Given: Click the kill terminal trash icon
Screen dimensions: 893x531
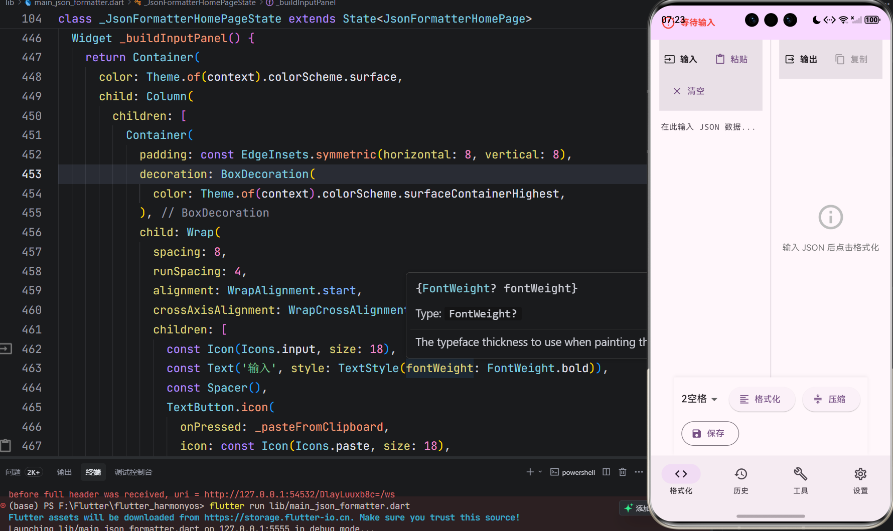Looking at the screenshot, I should pyautogui.click(x=623, y=472).
